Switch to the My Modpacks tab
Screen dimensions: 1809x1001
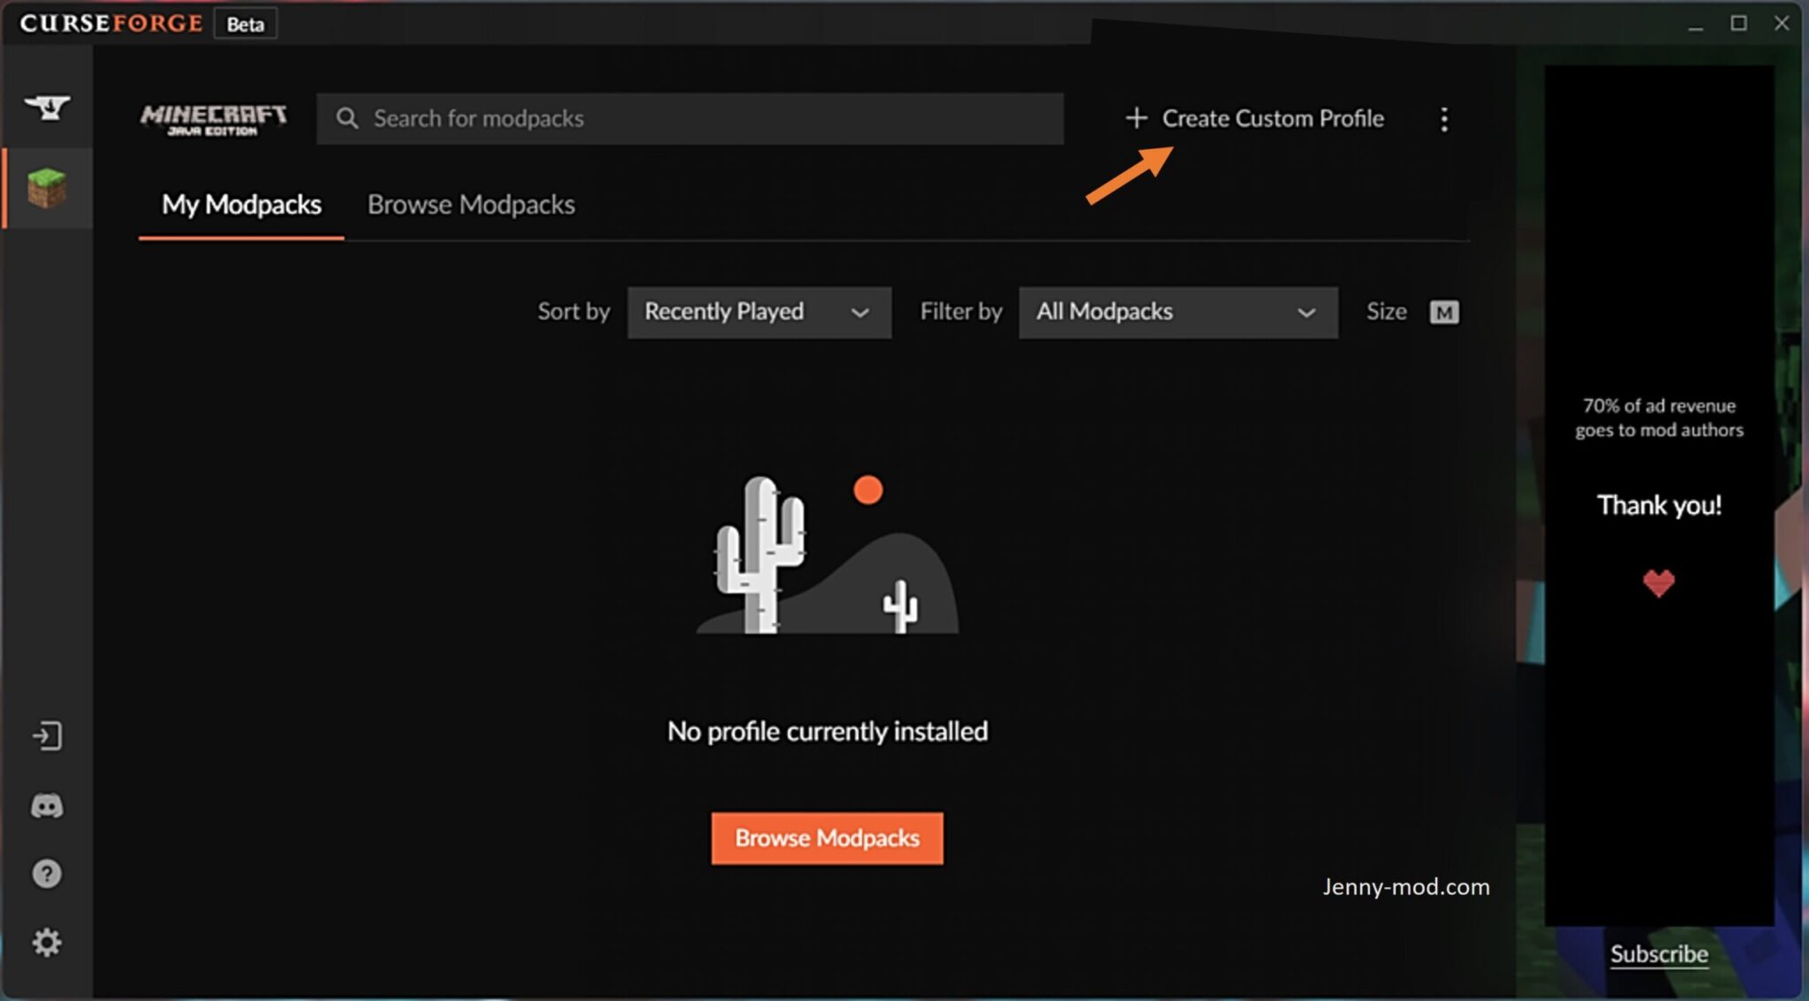[241, 205]
